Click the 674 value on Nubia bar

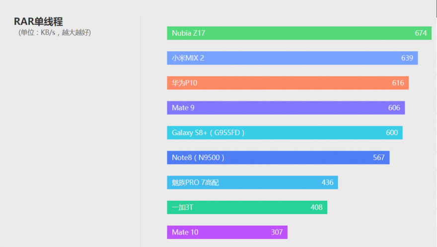[421, 33]
